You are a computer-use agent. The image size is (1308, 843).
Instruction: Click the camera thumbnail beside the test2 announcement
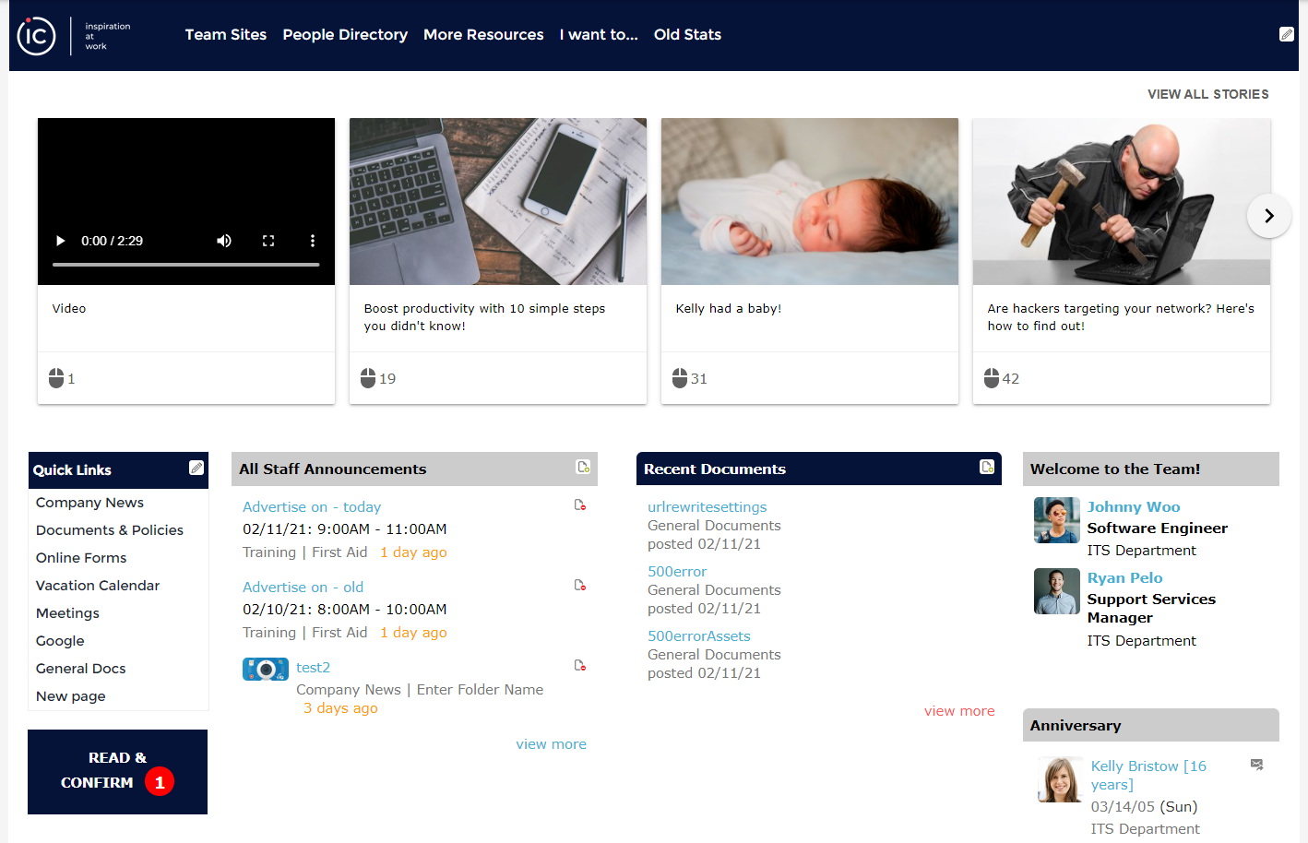click(x=266, y=669)
